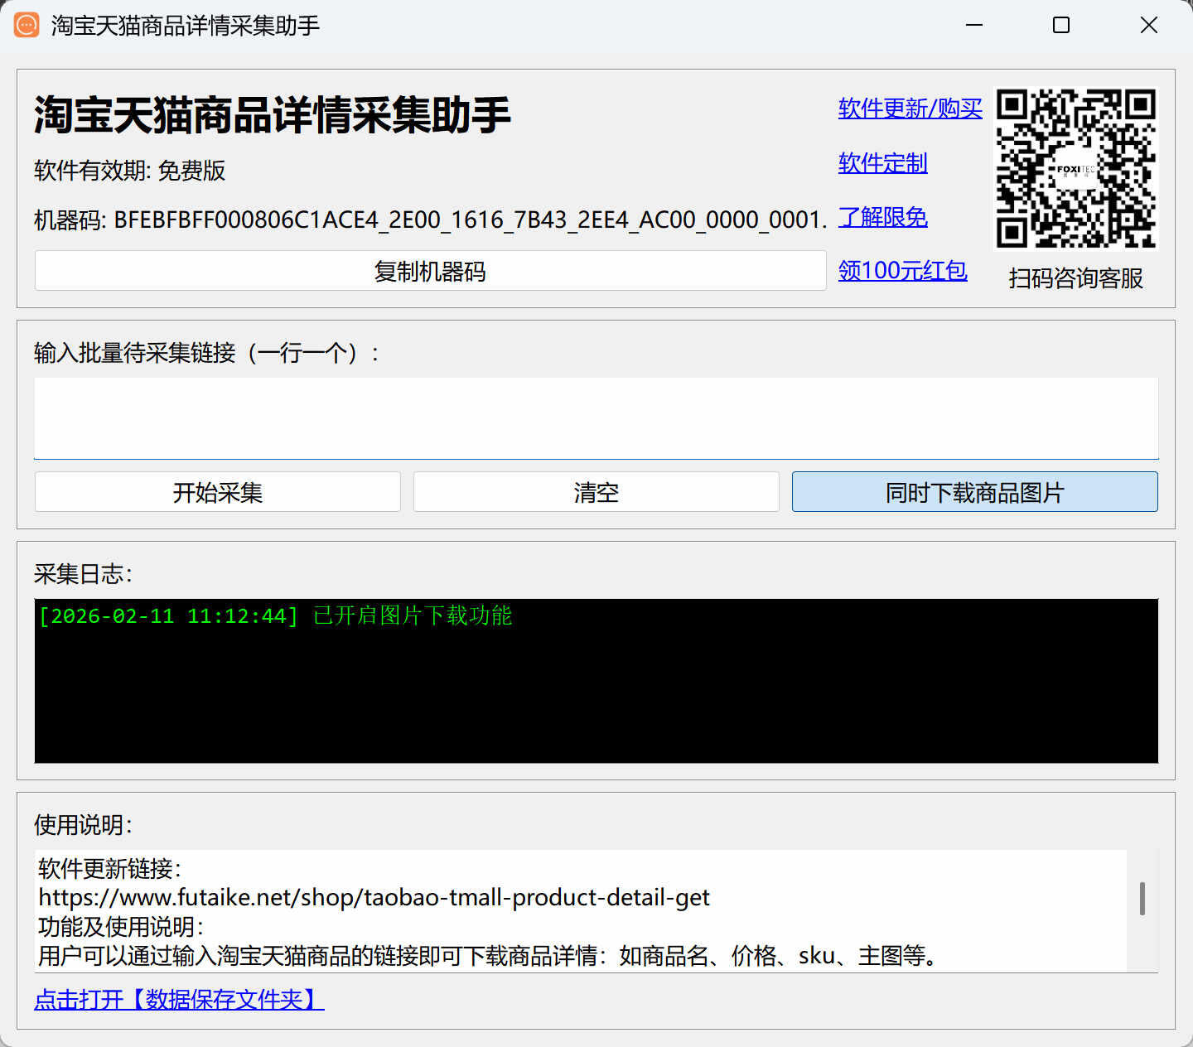This screenshot has height=1047, width=1193.
Task: Open 点击打开【数据保存文件夹】 link
Action: point(179,1000)
